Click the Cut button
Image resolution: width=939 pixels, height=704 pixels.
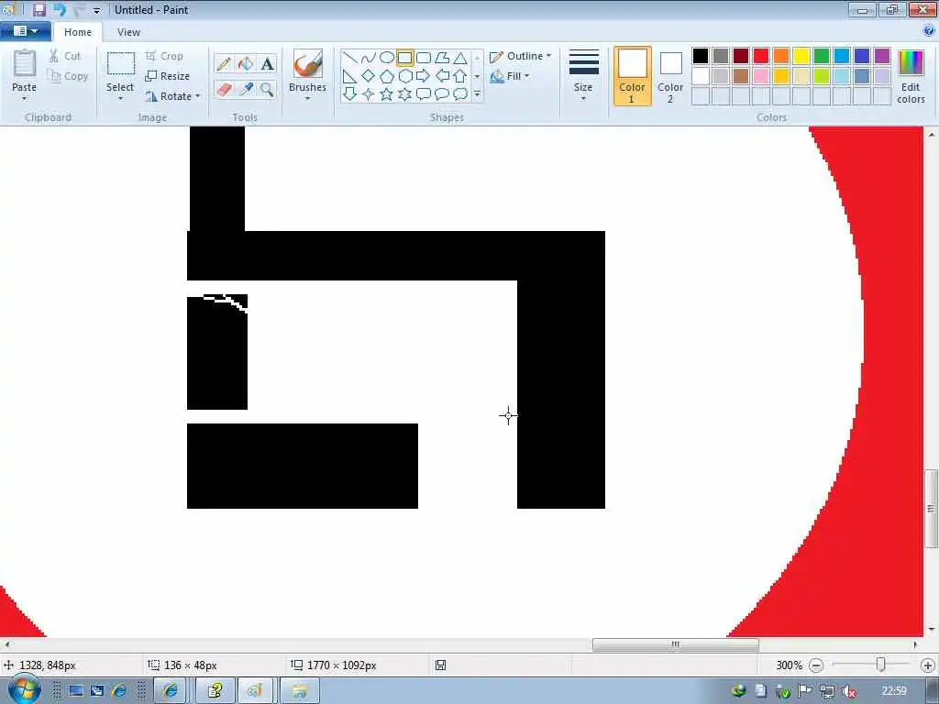(x=65, y=56)
